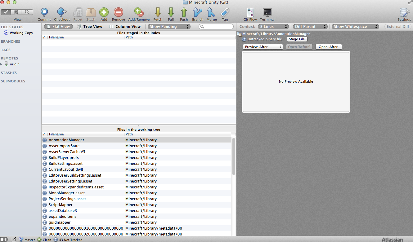Image resolution: width=413 pixels, height=242 pixels.
Task: Create a branch with the Branch icon
Action: (198, 12)
